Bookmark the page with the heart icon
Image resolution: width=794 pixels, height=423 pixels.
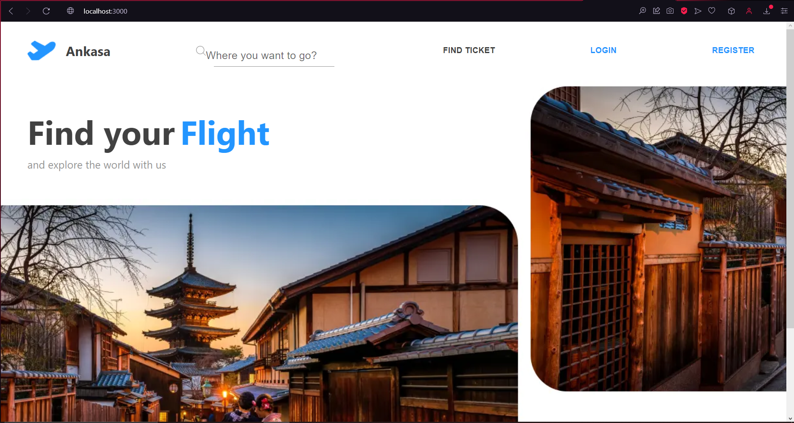coord(712,11)
